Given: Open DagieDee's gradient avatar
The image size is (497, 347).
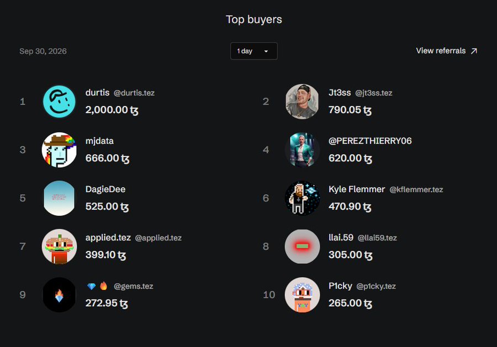Looking at the screenshot, I should click(x=59, y=198).
